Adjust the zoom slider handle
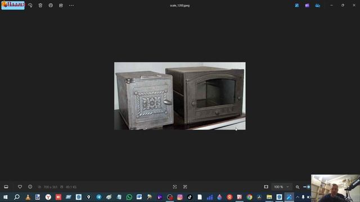The height and width of the screenshot is (202, 360). click(309, 187)
